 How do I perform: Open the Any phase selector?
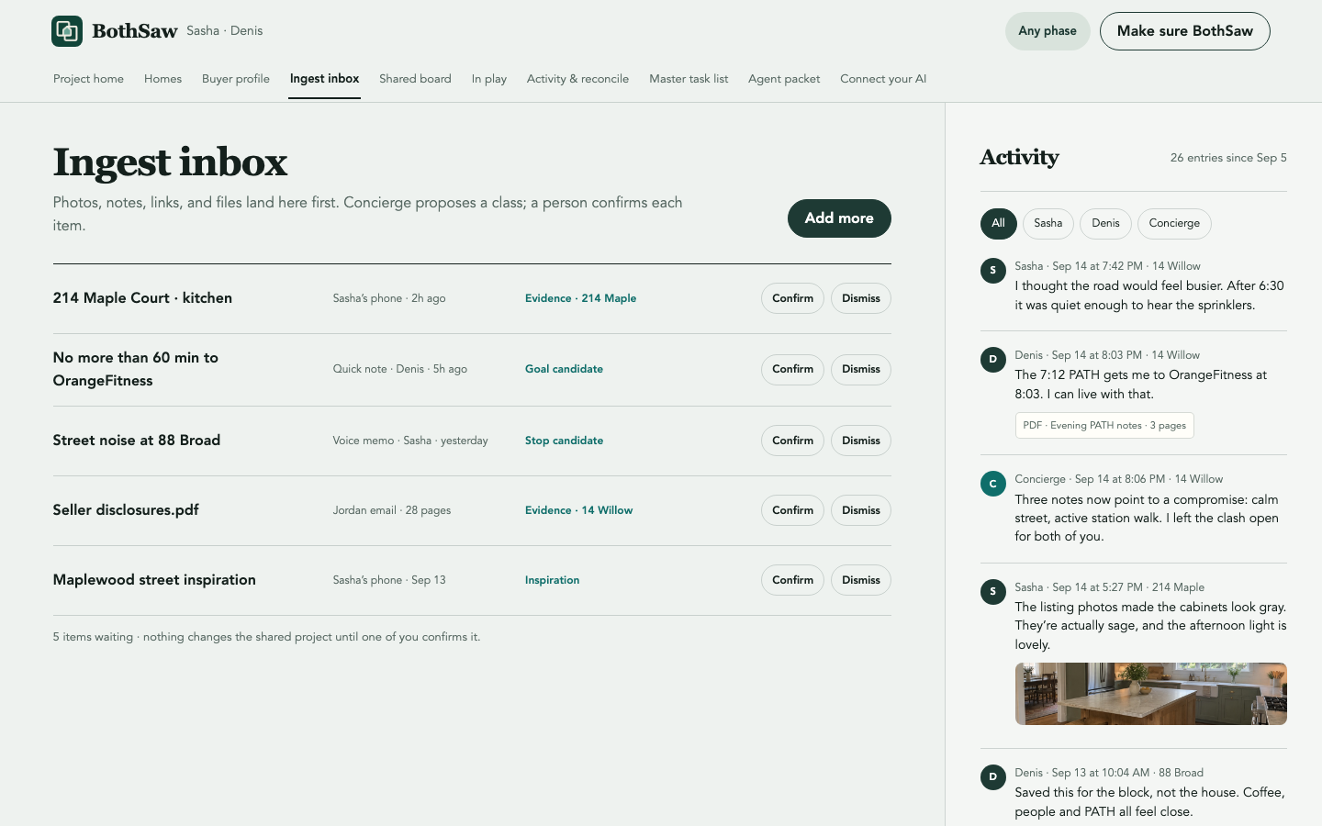[1048, 31]
